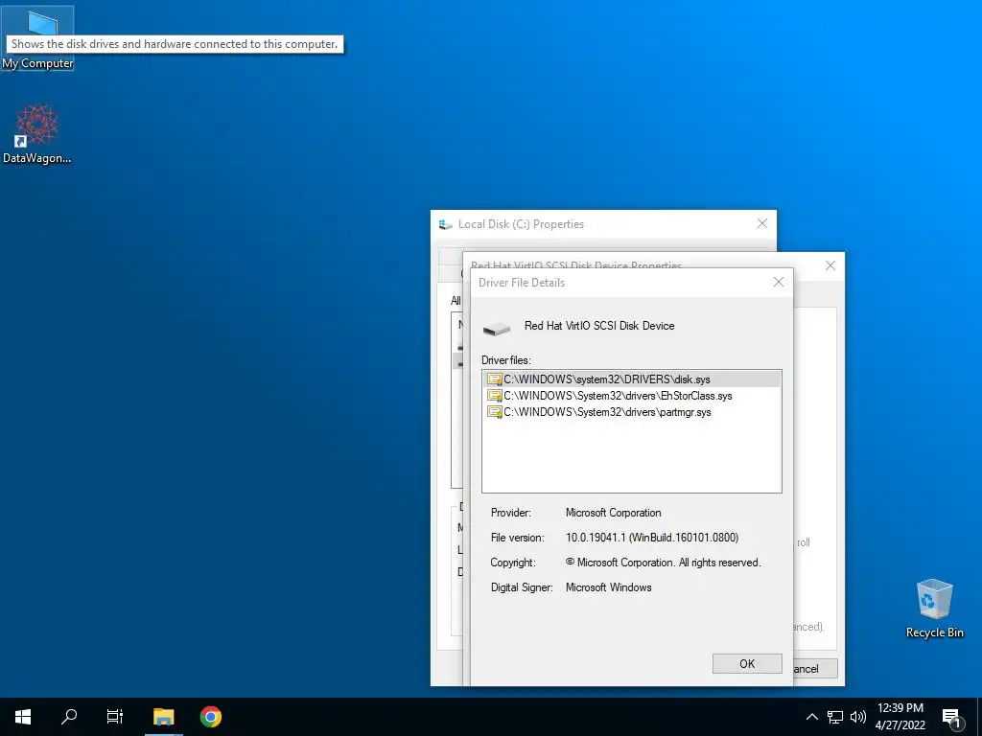982x736 pixels.
Task: Open File Explorer from taskbar
Action: point(163,717)
